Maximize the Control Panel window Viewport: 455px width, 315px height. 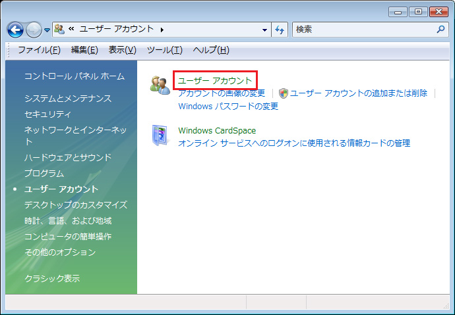coord(418,12)
